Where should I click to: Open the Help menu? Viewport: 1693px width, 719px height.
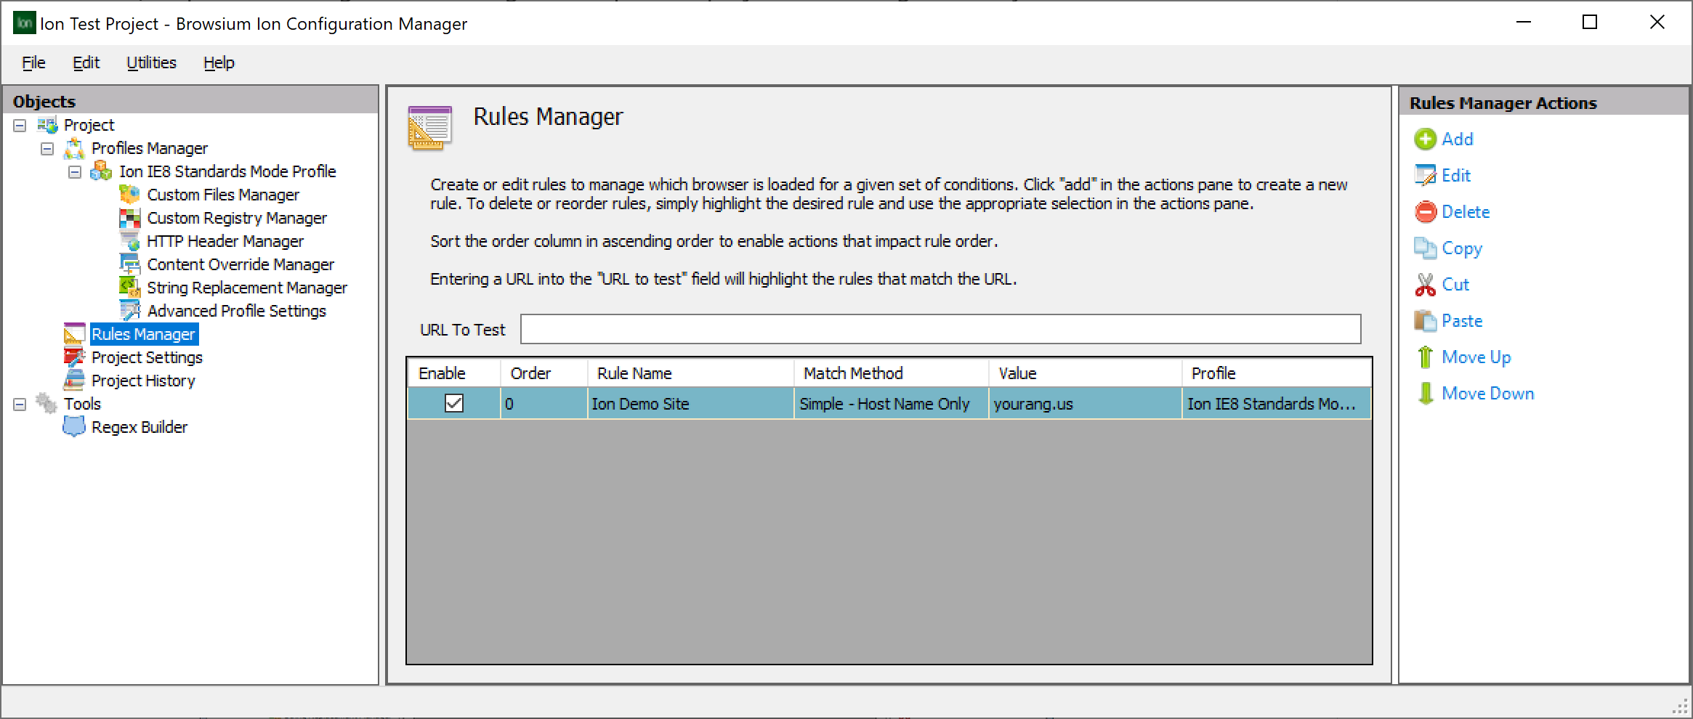coord(218,62)
